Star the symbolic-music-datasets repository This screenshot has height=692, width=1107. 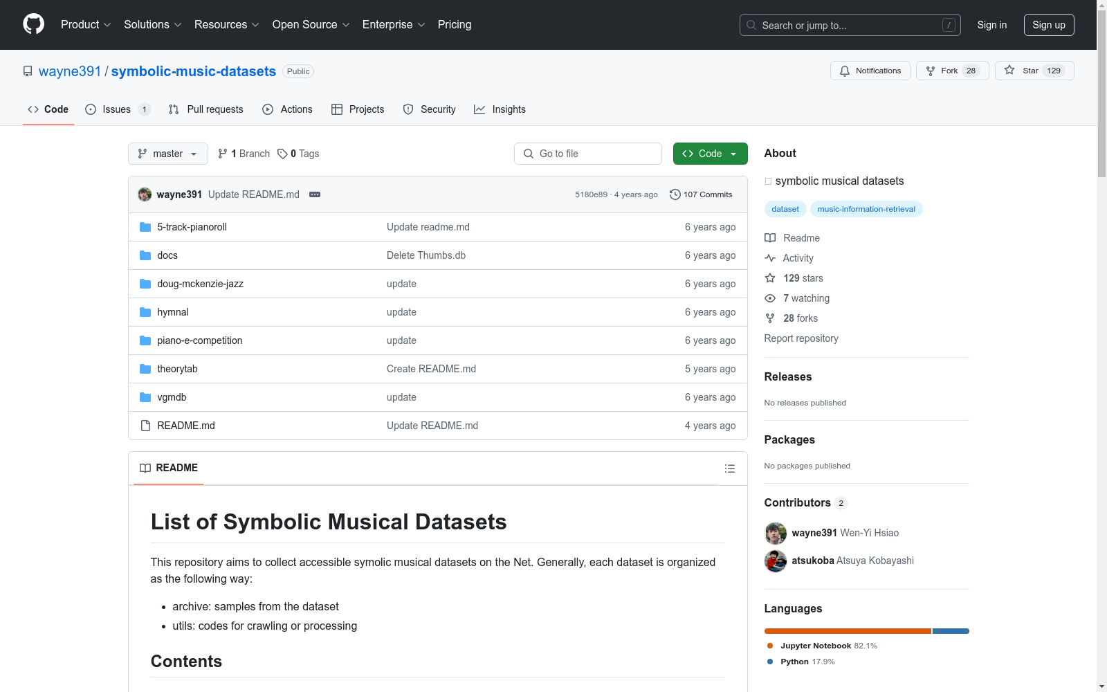click(x=1034, y=71)
